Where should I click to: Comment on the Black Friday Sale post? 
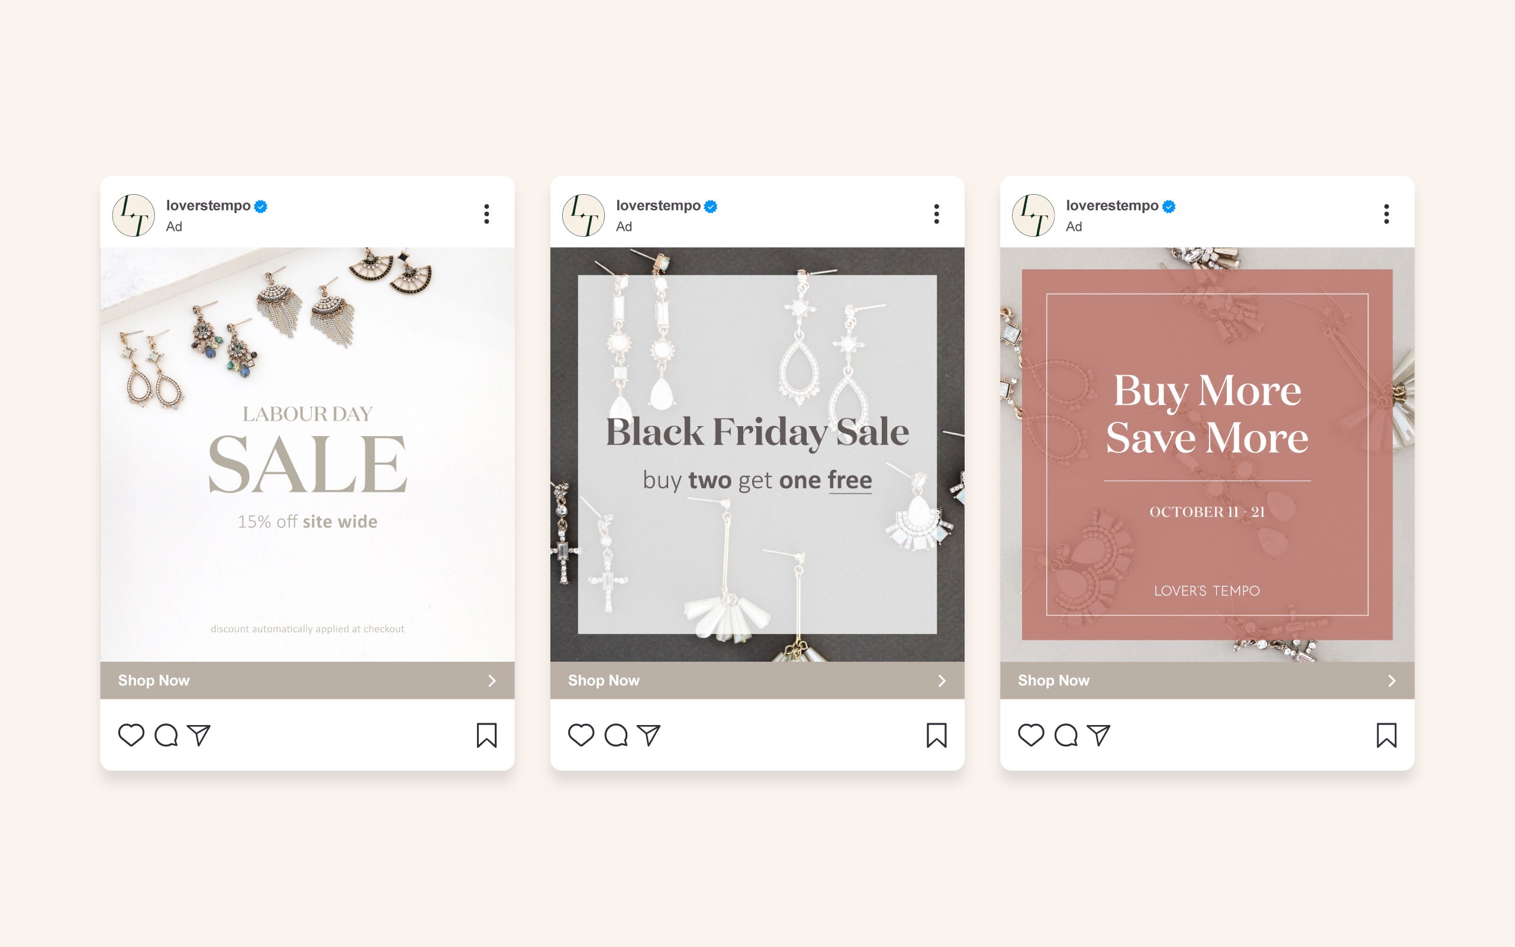tap(616, 735)
